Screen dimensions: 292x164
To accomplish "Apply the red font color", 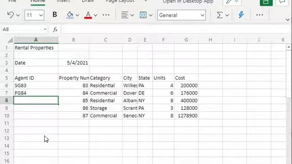I will tap(88, 15).
